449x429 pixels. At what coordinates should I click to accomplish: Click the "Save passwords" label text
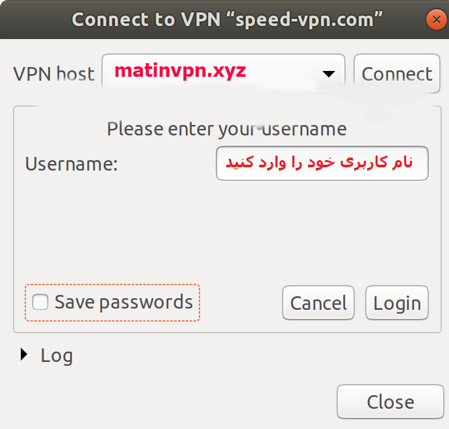tap(123, 302)
